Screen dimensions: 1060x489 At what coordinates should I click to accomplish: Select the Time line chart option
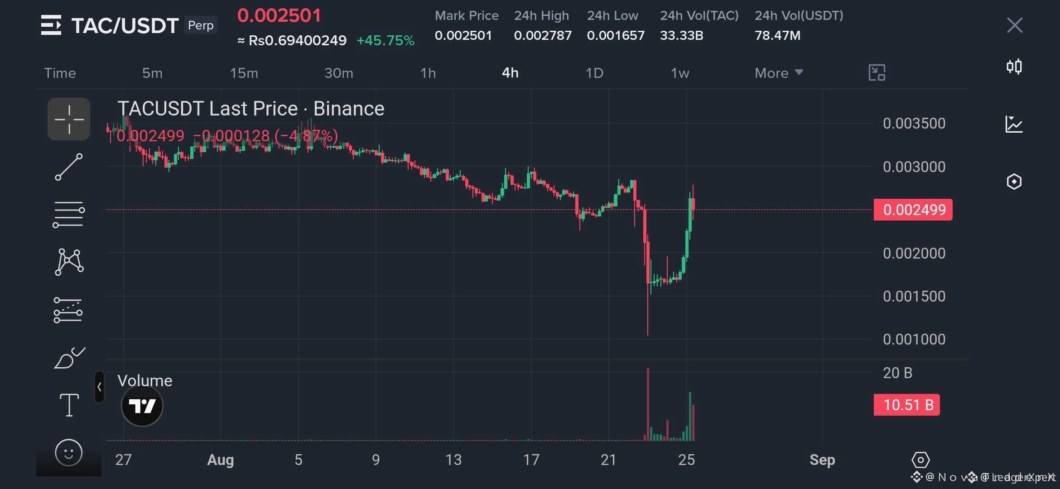coord(60,73)
